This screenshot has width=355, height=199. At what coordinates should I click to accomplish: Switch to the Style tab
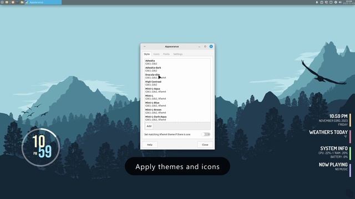click(146, 54)
